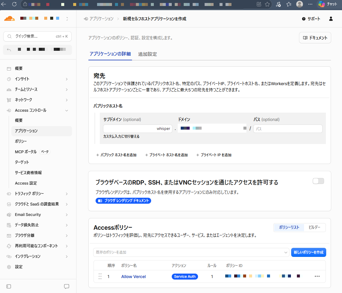This screenshot has height=293, width=342.
Task: Click the Cloudflare logo icon
Action: 9,19
